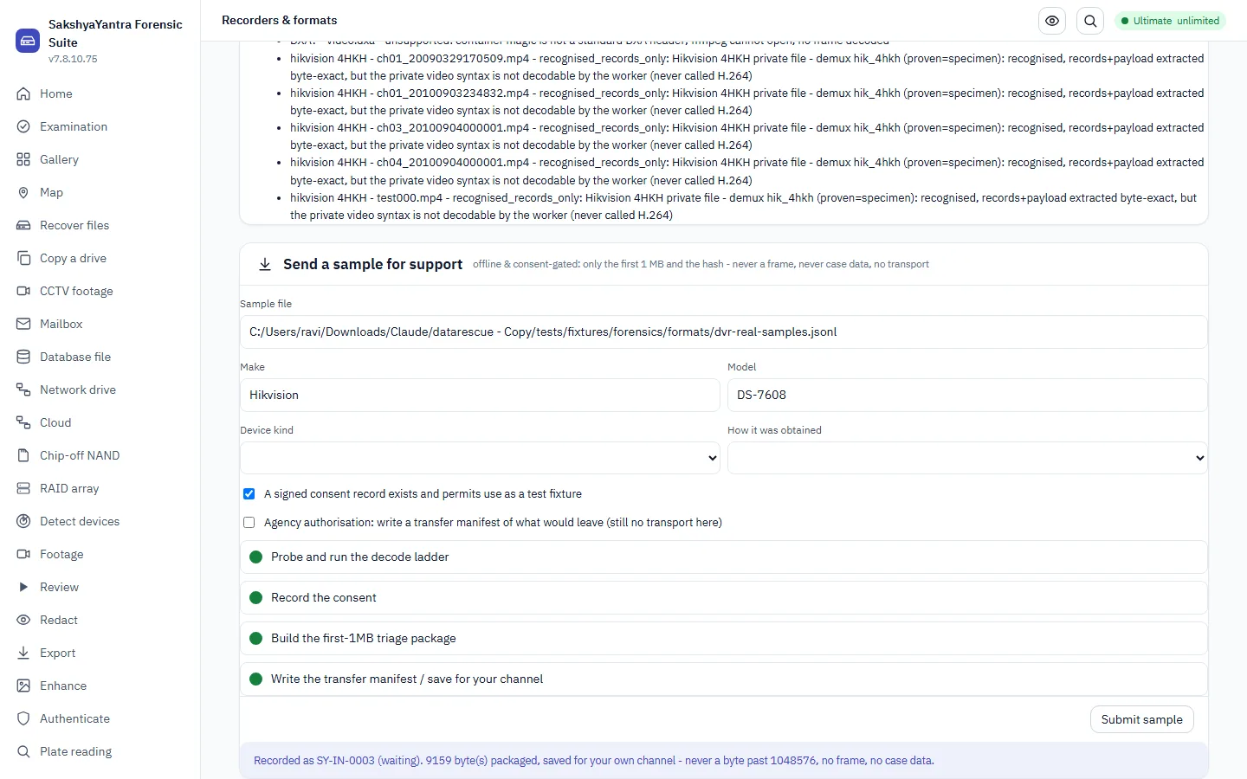Click the Enhance image icon
This screenshot has height=779, width=1247.
pos(23,686)
